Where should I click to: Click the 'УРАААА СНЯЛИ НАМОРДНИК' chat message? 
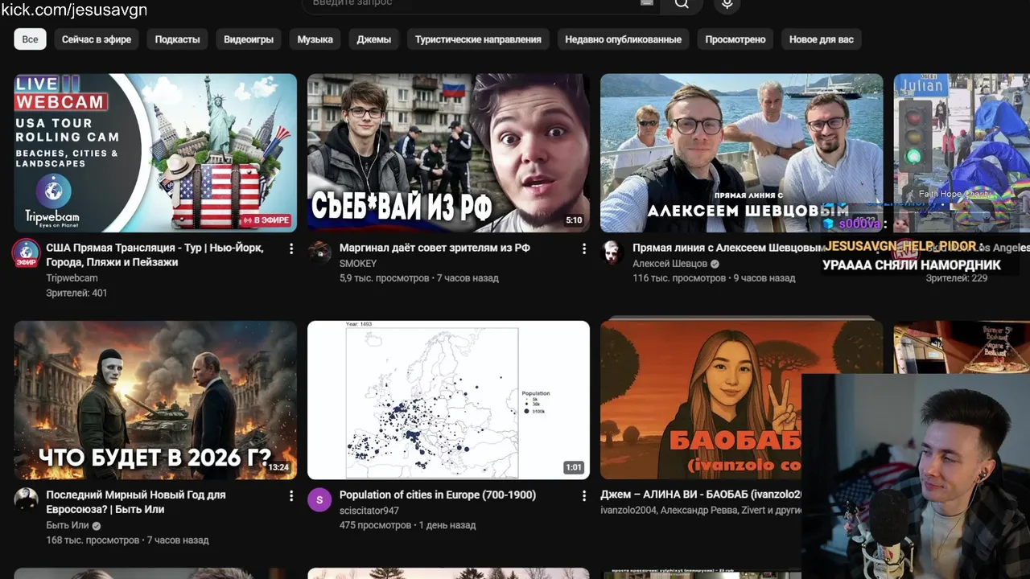(x=912, y=265)
